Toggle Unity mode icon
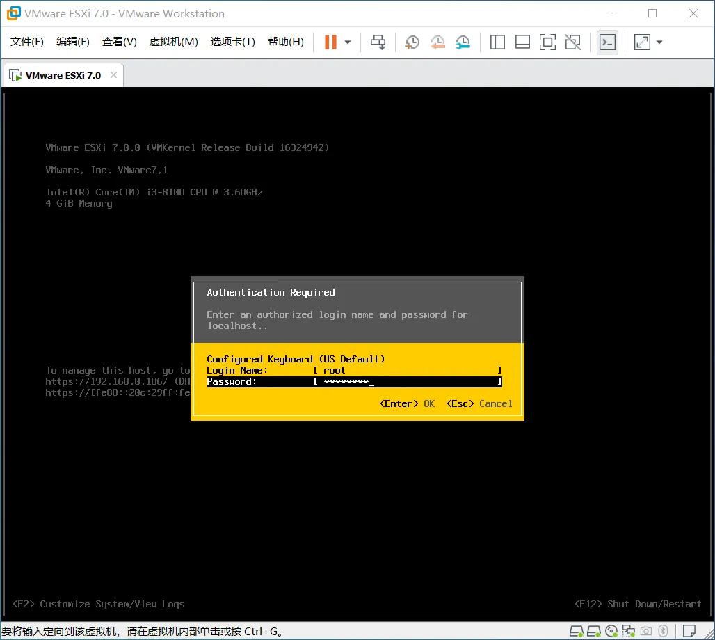The width and height of the screenshot is (715, 640). coord(572,42)
